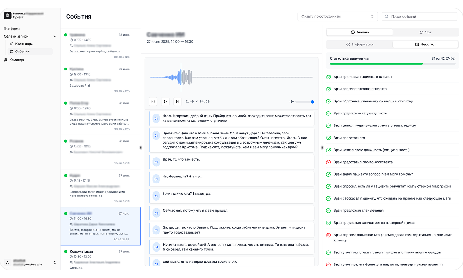
Task: Switch to the Чат tab
Action: [x=425, y=32]
